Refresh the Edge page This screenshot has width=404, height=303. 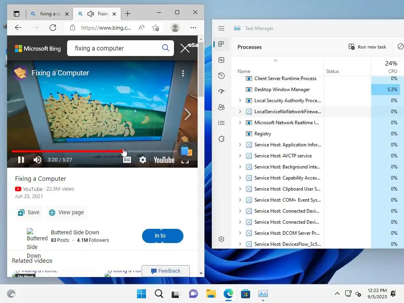click(53, 28)
